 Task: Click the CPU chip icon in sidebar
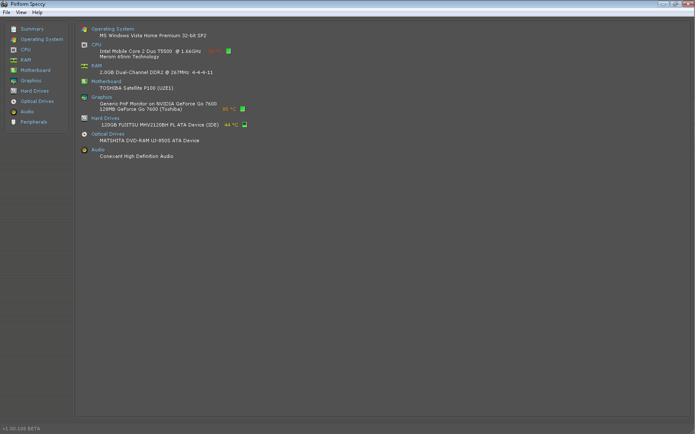coord(14,50)
